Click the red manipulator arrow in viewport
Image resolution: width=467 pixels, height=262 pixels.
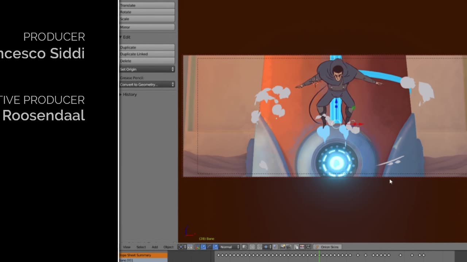pos(358,124)
